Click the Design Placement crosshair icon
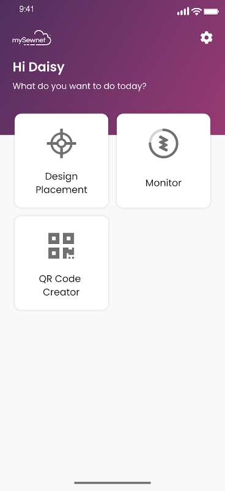Screen dimensions: 225x491 pyautogui.click(x=61, y=143)
